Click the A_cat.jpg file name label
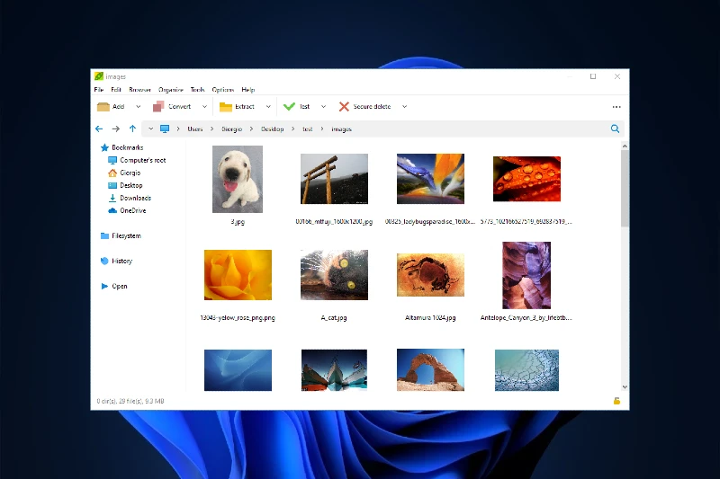The height and width of the screenshot is (479, 720). [x=334, y=317]
